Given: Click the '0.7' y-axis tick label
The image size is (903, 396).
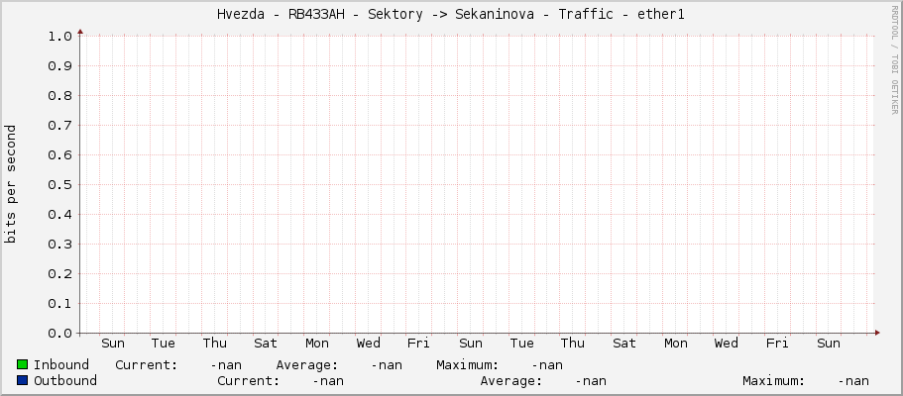Looking at the screenshot, I should [59, 126].
